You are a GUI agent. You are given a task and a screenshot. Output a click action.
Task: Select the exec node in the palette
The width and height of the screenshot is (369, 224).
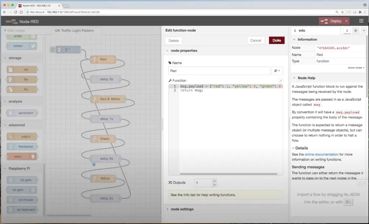[x=21, y=156]
